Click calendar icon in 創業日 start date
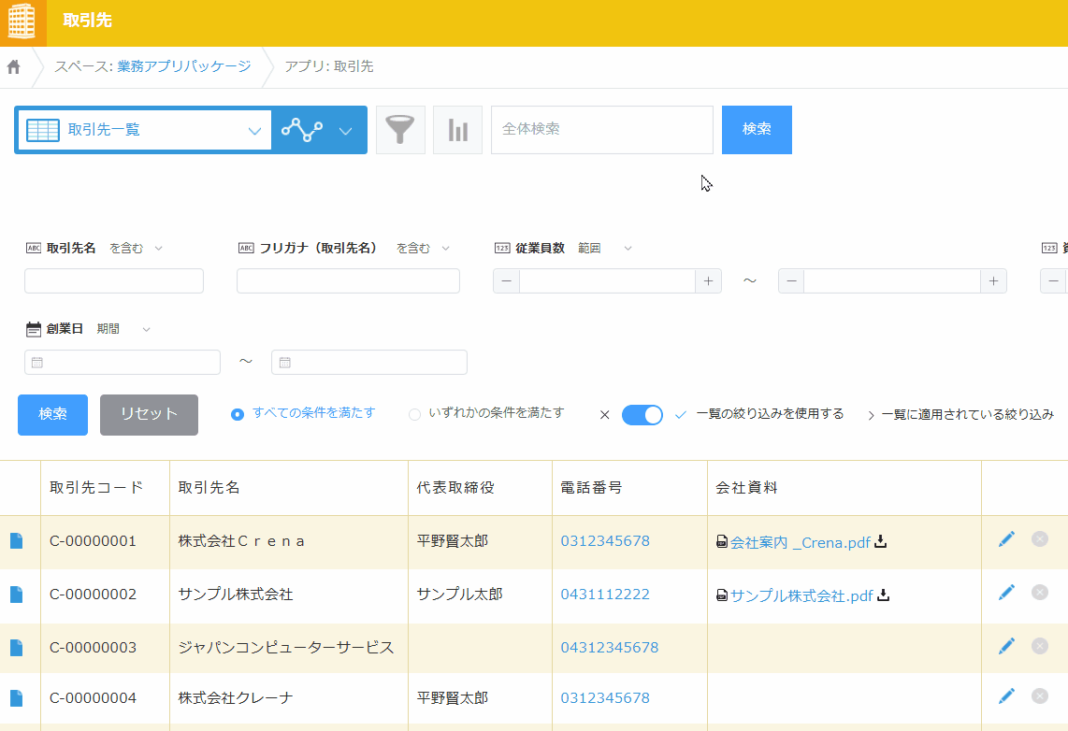The height and width of the screenshot is (731, 1068). [37, 362]
